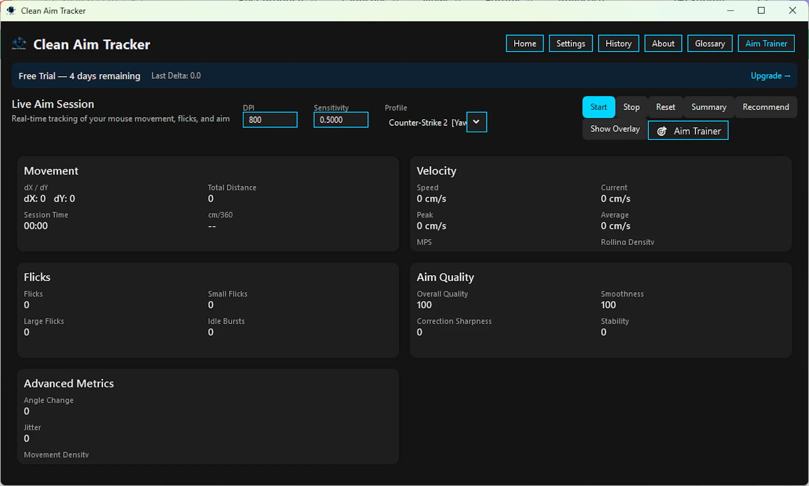Click the Stability label

pyautogui.click(x=615, y=321)
